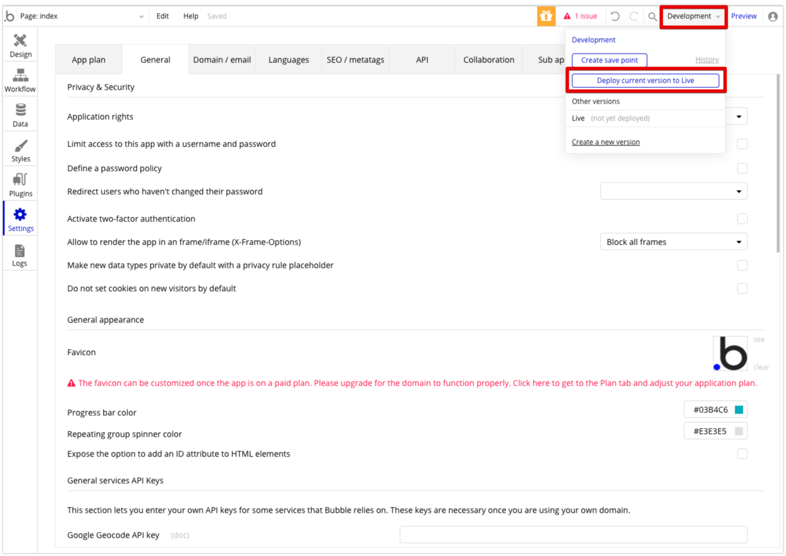Click the #E3E3E5 spinner hex value
Image resolution: width=786 pixels, height=556 pixels.
710,431
